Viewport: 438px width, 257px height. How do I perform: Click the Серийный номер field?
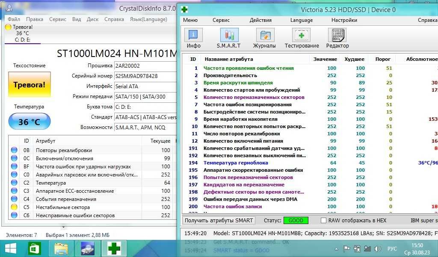click(x=145, y=76)
